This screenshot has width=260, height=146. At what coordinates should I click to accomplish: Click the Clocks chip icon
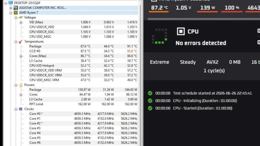coord(21,109)
